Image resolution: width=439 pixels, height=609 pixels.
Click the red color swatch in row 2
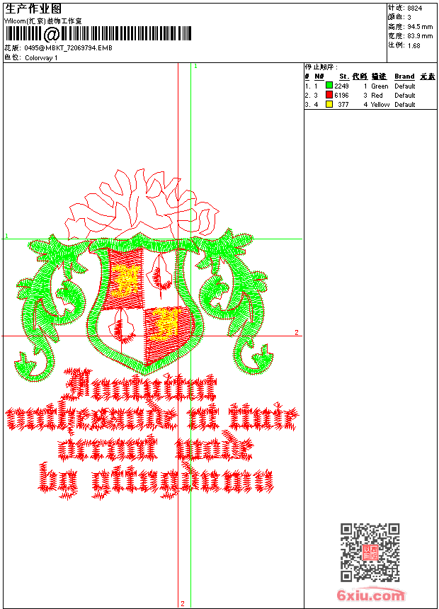point(329,95)
